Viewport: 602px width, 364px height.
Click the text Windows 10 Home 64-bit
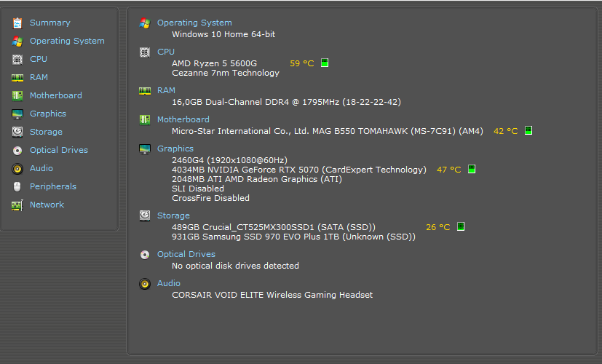[223, 34]
